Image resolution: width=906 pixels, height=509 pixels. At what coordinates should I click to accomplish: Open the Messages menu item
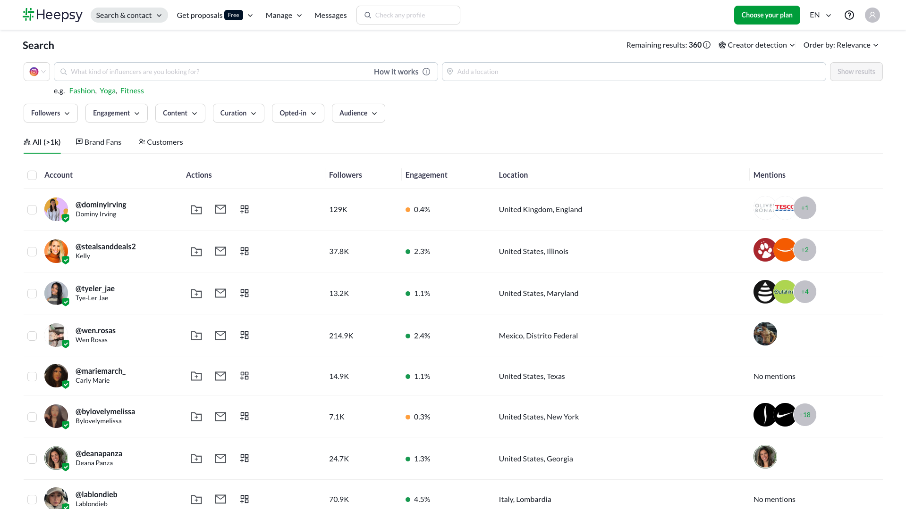tap(330, 15)
